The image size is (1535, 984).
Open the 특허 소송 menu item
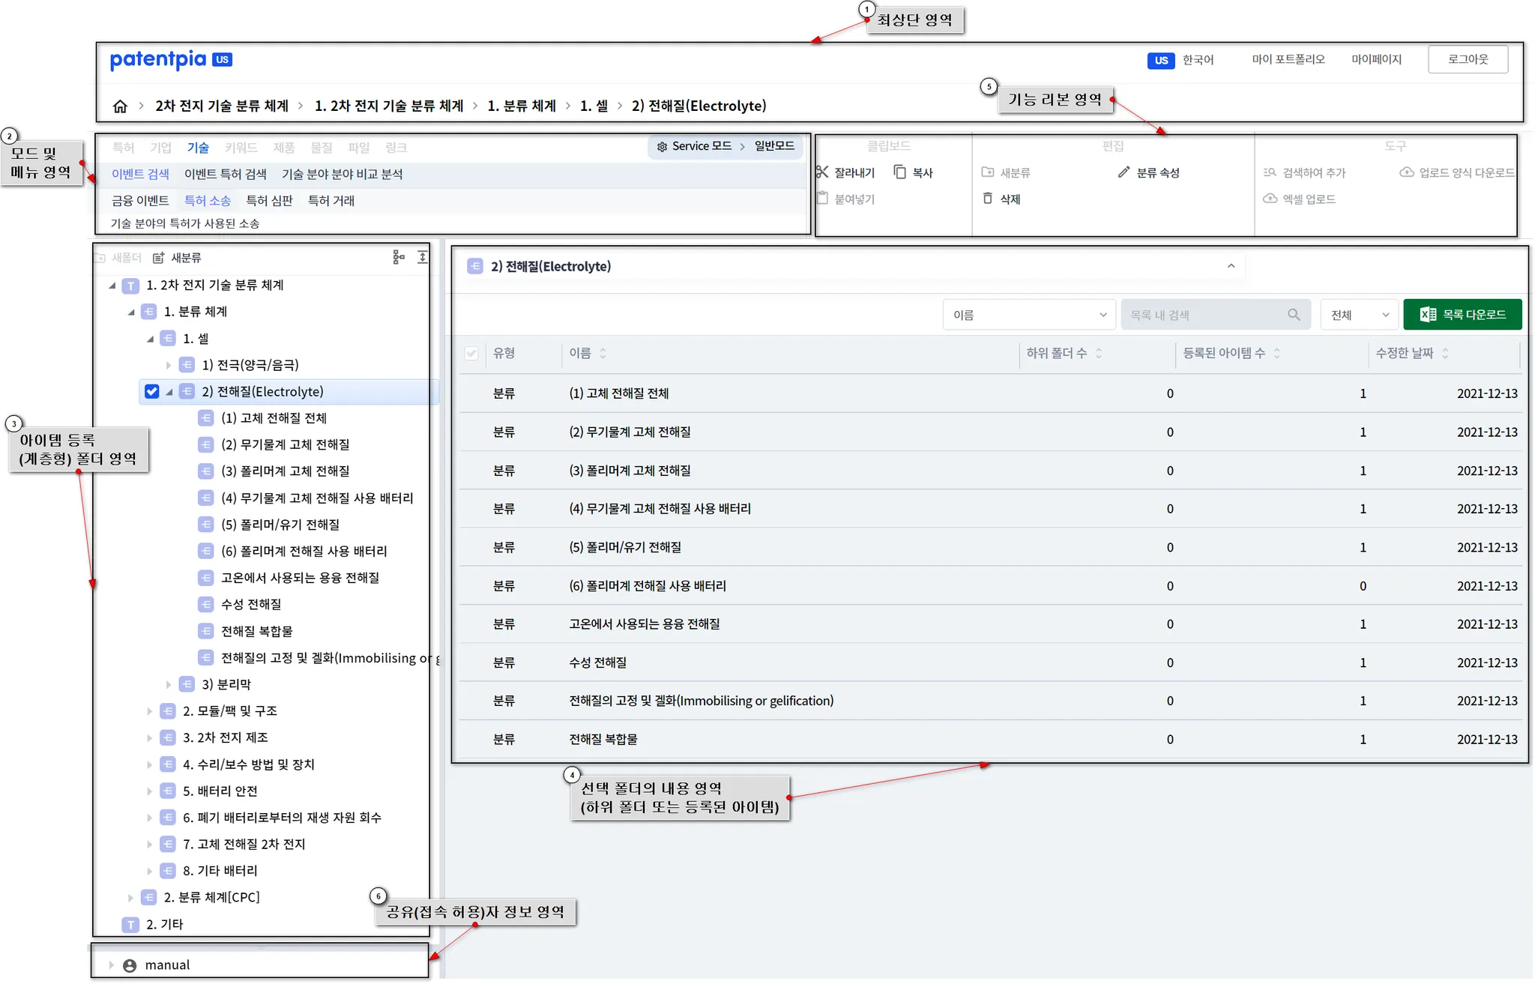pos(208,201)
